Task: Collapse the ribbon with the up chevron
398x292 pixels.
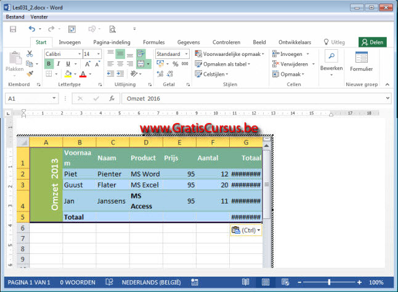Action: (x=388, y=84)
